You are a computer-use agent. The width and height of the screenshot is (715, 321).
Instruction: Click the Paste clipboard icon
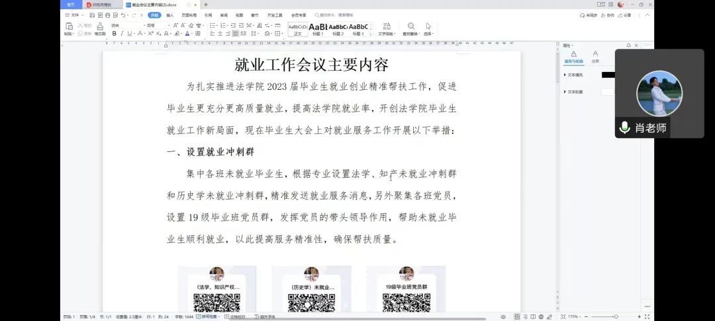tap(68, 27)
